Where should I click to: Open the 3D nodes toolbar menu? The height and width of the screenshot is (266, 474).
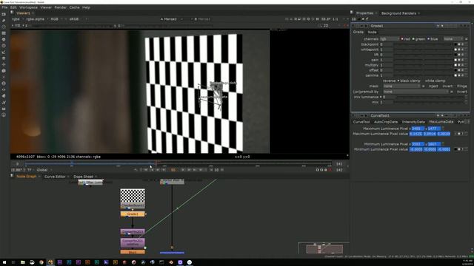tap(4, 71)
